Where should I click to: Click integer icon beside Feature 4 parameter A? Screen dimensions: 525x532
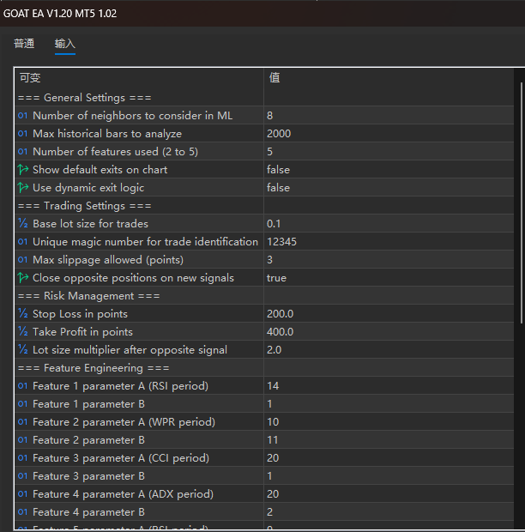tap(22, 493)
